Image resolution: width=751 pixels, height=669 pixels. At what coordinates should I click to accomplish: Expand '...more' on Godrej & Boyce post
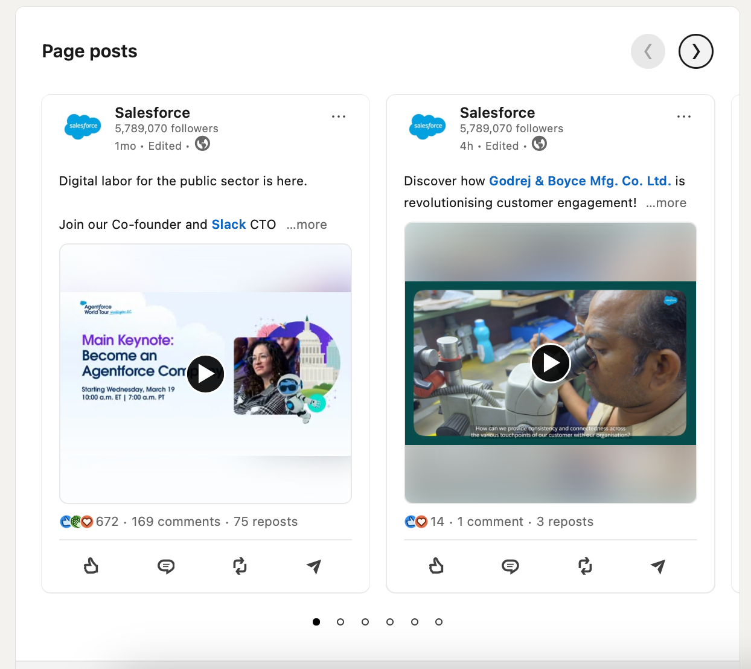tap(666, 203)
